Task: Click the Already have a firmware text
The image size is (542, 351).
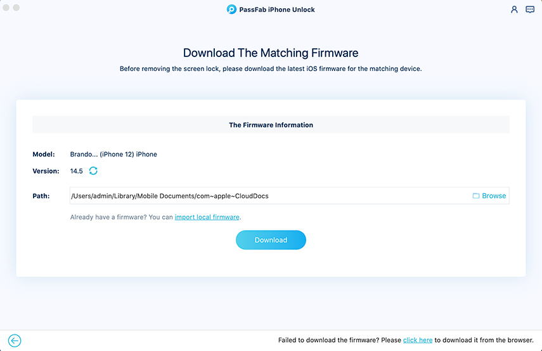Action: (x=122, y=217)
